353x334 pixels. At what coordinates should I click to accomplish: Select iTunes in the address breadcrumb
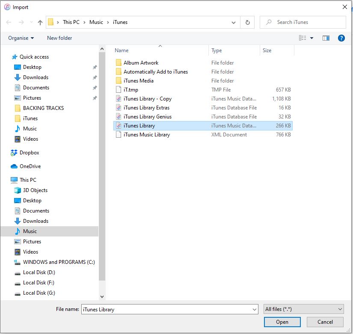[x=120, y=22]
